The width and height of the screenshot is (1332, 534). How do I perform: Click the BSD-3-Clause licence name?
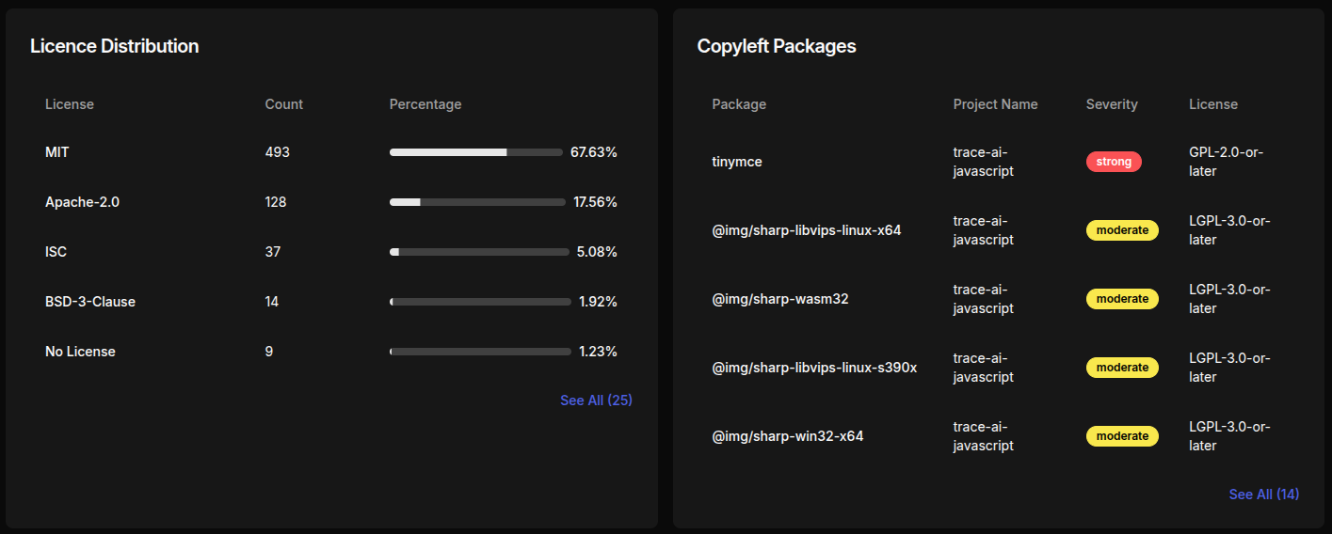[90, 302]
